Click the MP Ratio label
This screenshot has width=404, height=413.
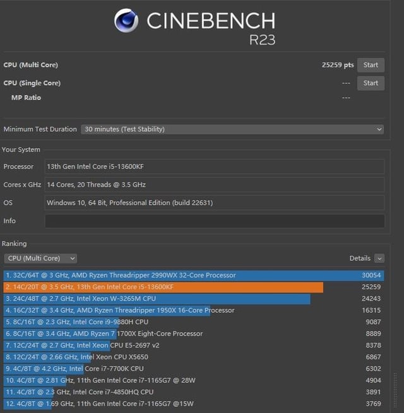[x=26, y=98]
